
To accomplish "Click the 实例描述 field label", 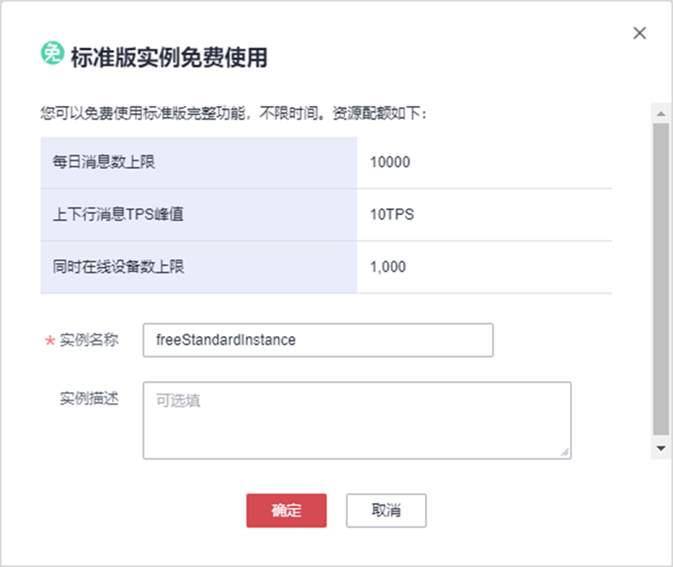I will (89, 398).
